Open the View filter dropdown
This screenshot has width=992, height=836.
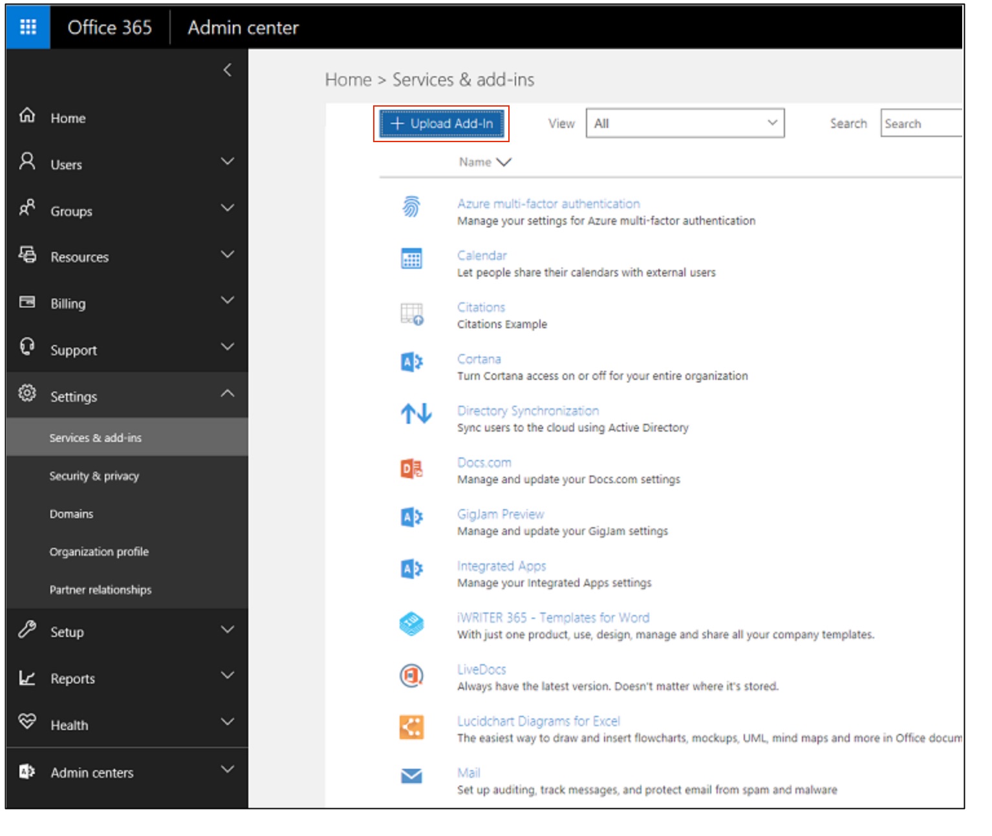684,123
